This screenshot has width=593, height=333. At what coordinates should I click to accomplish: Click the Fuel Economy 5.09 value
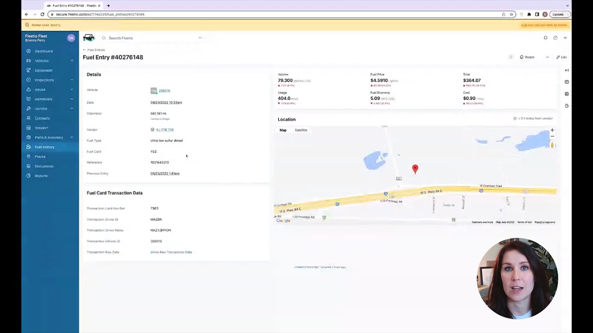pyautogui.click(x=375, y=99)
